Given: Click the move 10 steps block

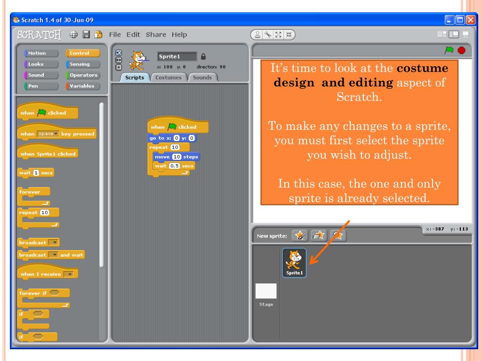Looking at the screenshot, I should pyautogui.click(x=176, y=157).
